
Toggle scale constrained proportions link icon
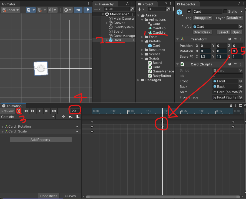click(192, 57)
